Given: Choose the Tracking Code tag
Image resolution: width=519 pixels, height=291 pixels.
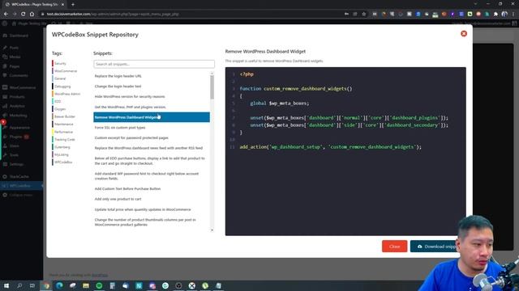Looking at the screenshot, I should click(65, 140).
